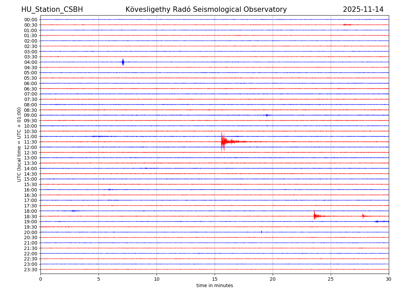Click the 2025-11-14 date label
The height and width of the screenshot is (304, 405).
tap(363, 10)
